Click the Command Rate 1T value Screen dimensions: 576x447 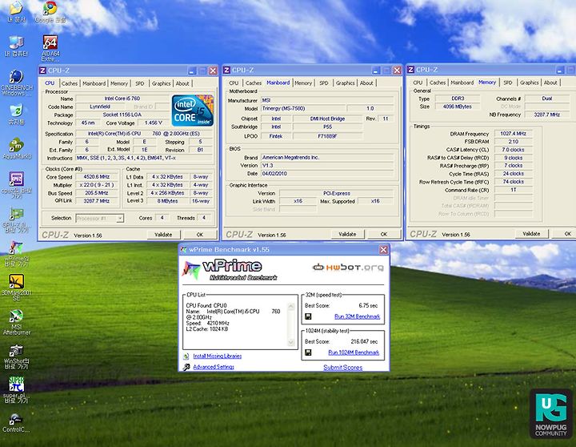coord(513,190)
